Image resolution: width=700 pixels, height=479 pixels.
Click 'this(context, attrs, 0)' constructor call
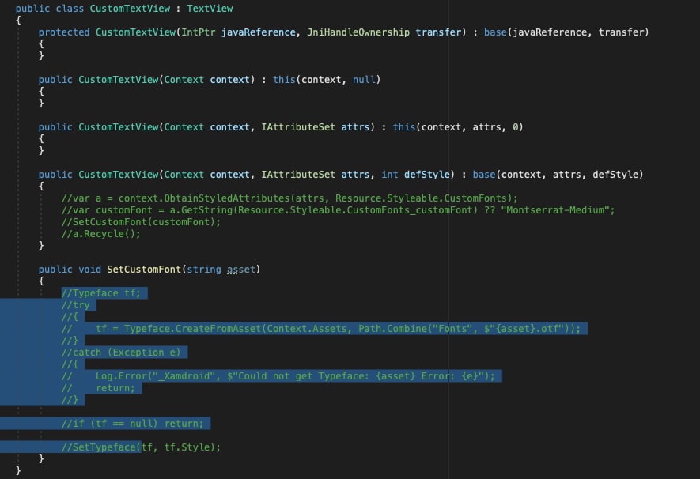pos(458,127)
